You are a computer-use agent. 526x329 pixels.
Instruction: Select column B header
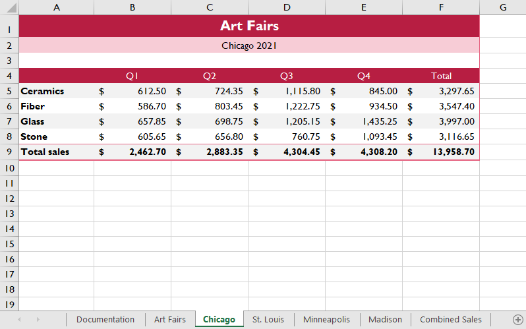click(x=132, y=7)
